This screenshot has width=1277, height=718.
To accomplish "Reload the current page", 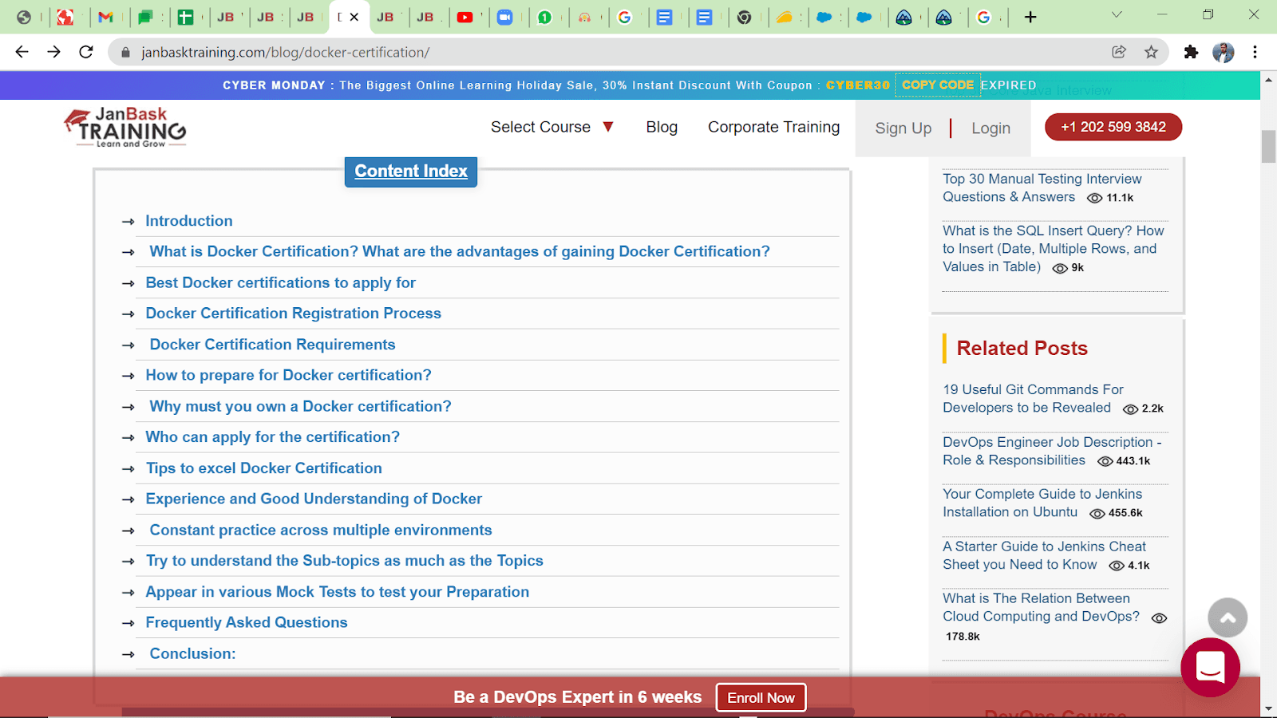I will (x=86, y=52).
